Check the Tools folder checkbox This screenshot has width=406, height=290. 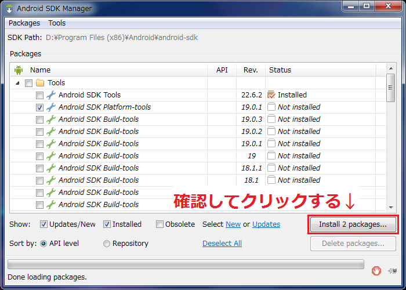point(28,83)
